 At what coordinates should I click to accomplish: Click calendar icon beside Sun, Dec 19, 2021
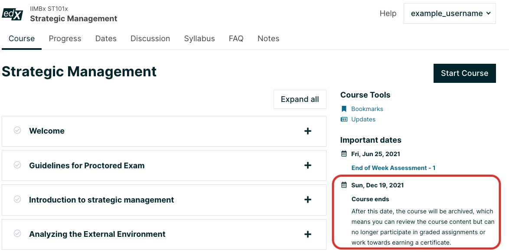344,185
